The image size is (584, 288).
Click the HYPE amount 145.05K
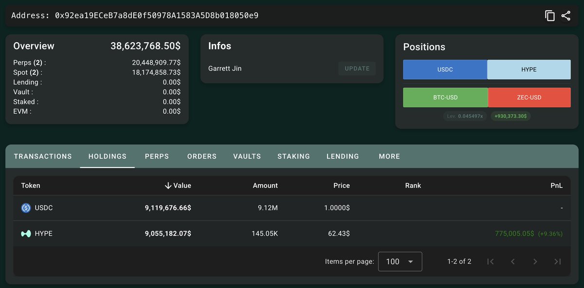coord(265,234)
